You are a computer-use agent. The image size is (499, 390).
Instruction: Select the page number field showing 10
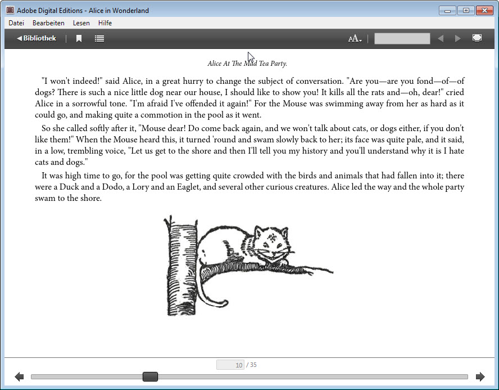point(230,365)
